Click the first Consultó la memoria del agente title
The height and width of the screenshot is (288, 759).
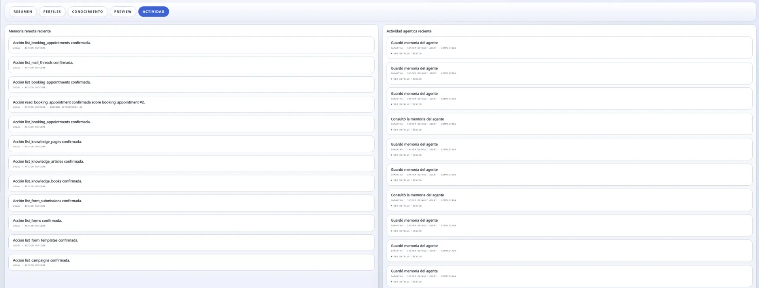pos(417,119)
